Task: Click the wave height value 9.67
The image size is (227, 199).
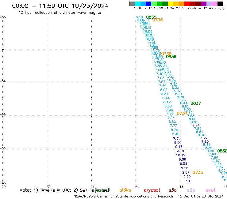Action: (x=186, y=172)
